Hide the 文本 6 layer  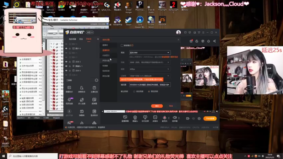[66, 70]
